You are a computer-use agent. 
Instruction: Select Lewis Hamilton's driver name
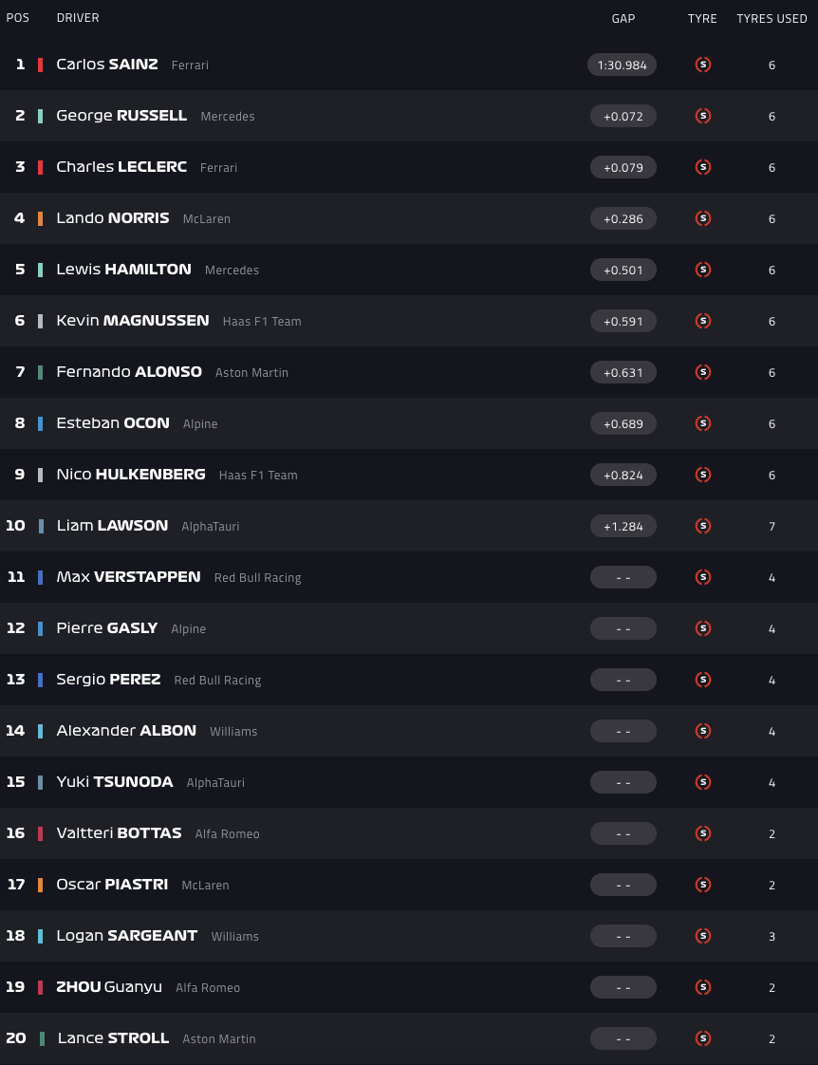pyautogui.click(x=123, y=270)
